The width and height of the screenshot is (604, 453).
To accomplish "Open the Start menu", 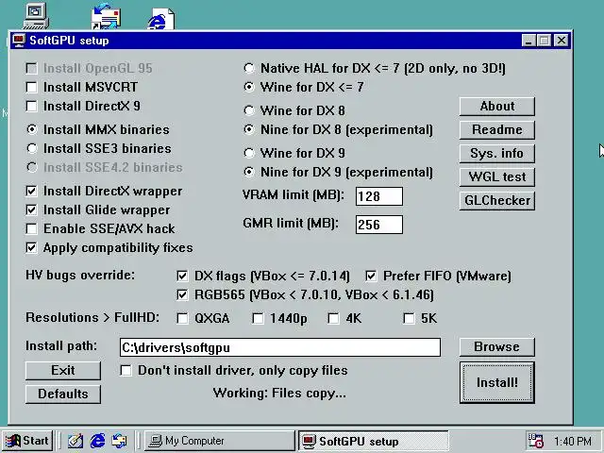I will [x=27, y=441].
